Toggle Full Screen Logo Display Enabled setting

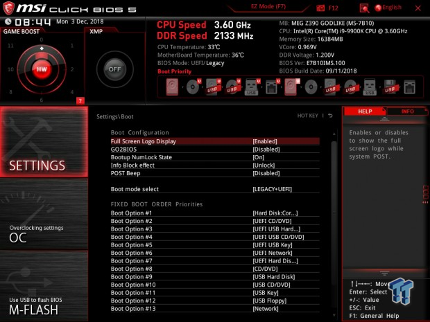[215, 141]
